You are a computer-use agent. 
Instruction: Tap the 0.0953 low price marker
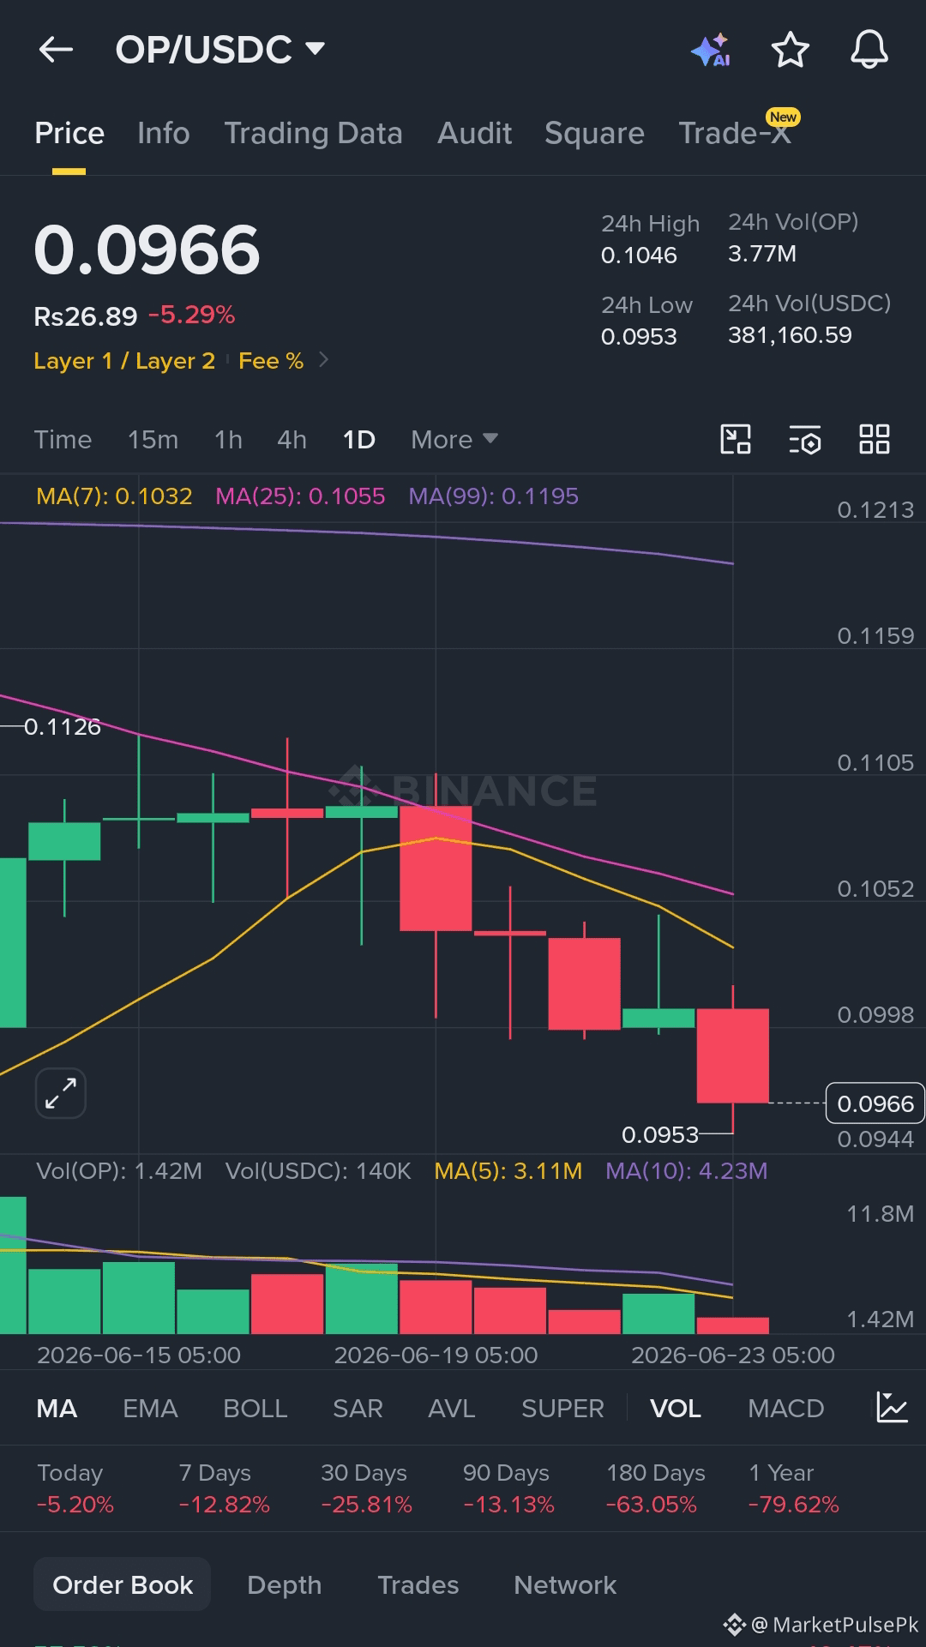(x=660, y=1135)
